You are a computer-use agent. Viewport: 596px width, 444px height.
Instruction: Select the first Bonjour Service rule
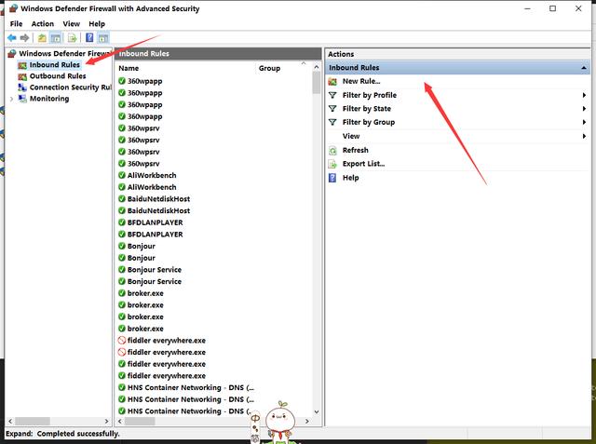click(x=155, y=269)
